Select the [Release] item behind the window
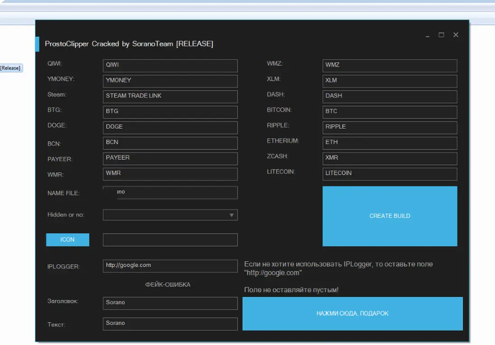This screenshot has width=495, height=345. tap(10, 68)
